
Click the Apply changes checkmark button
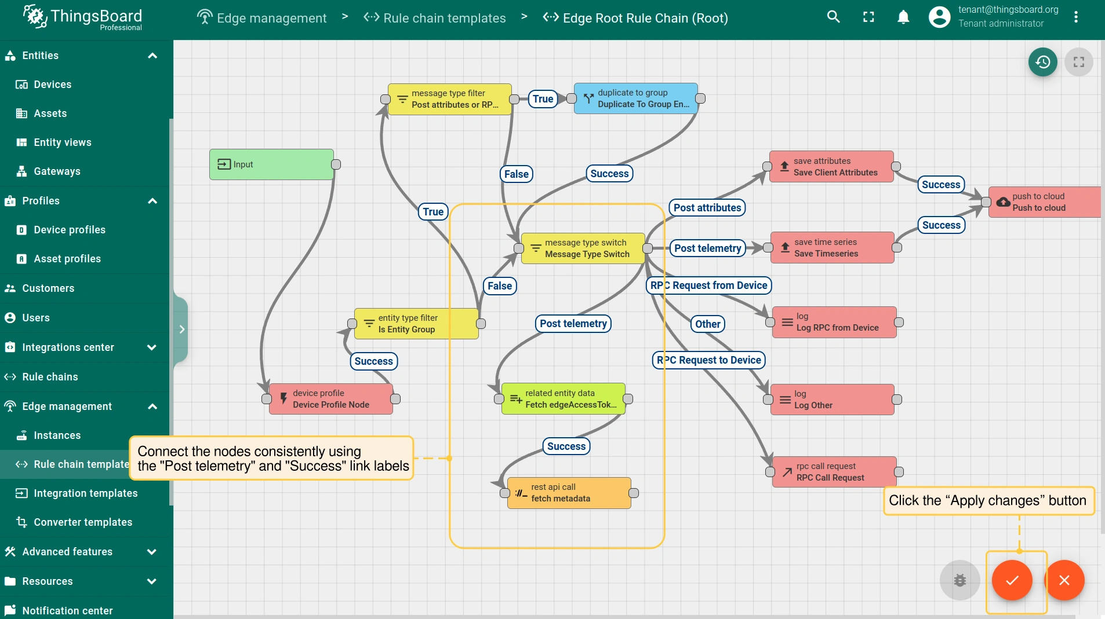coord(1012,580)
